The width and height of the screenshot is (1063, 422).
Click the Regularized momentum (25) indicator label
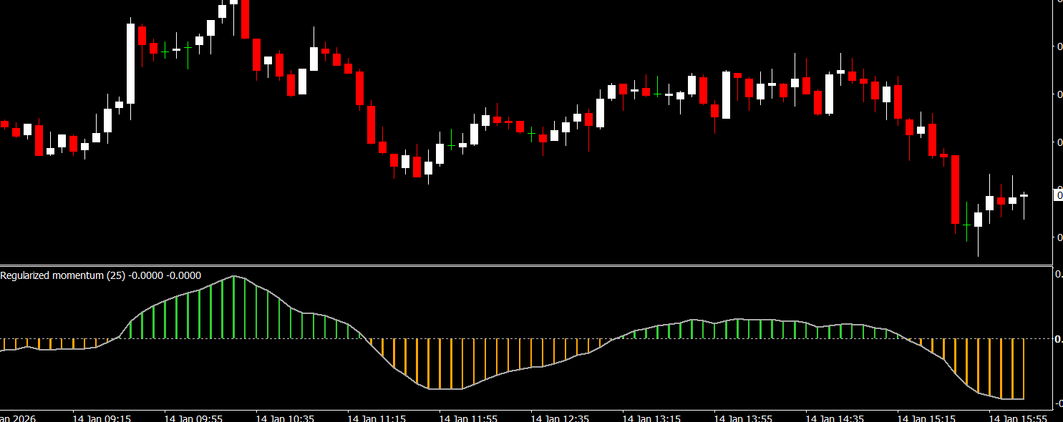(100, 275)
